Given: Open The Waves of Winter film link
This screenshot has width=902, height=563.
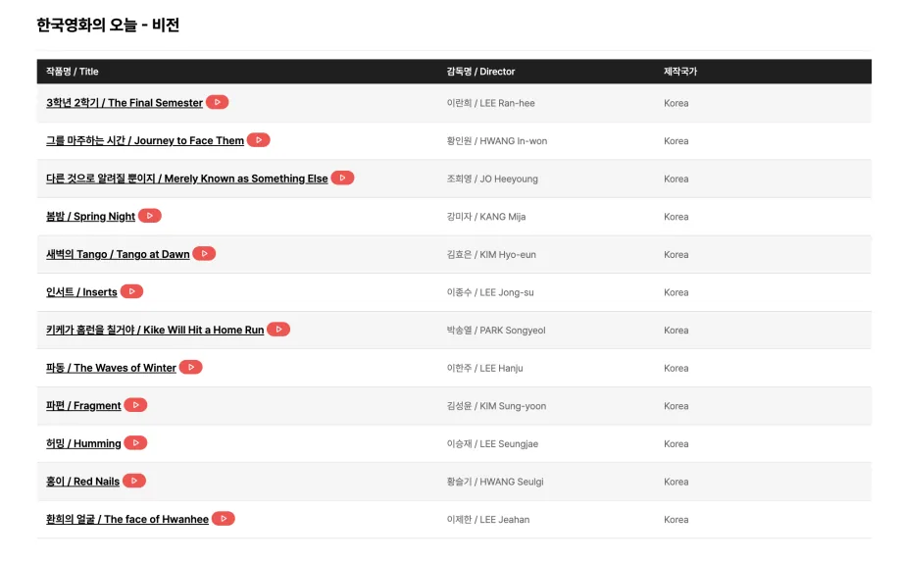Looking at the screenshot, I should (111, 368).
